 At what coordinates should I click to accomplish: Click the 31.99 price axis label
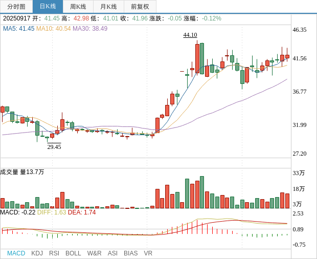pyautogui.click(x=300, y=125)
